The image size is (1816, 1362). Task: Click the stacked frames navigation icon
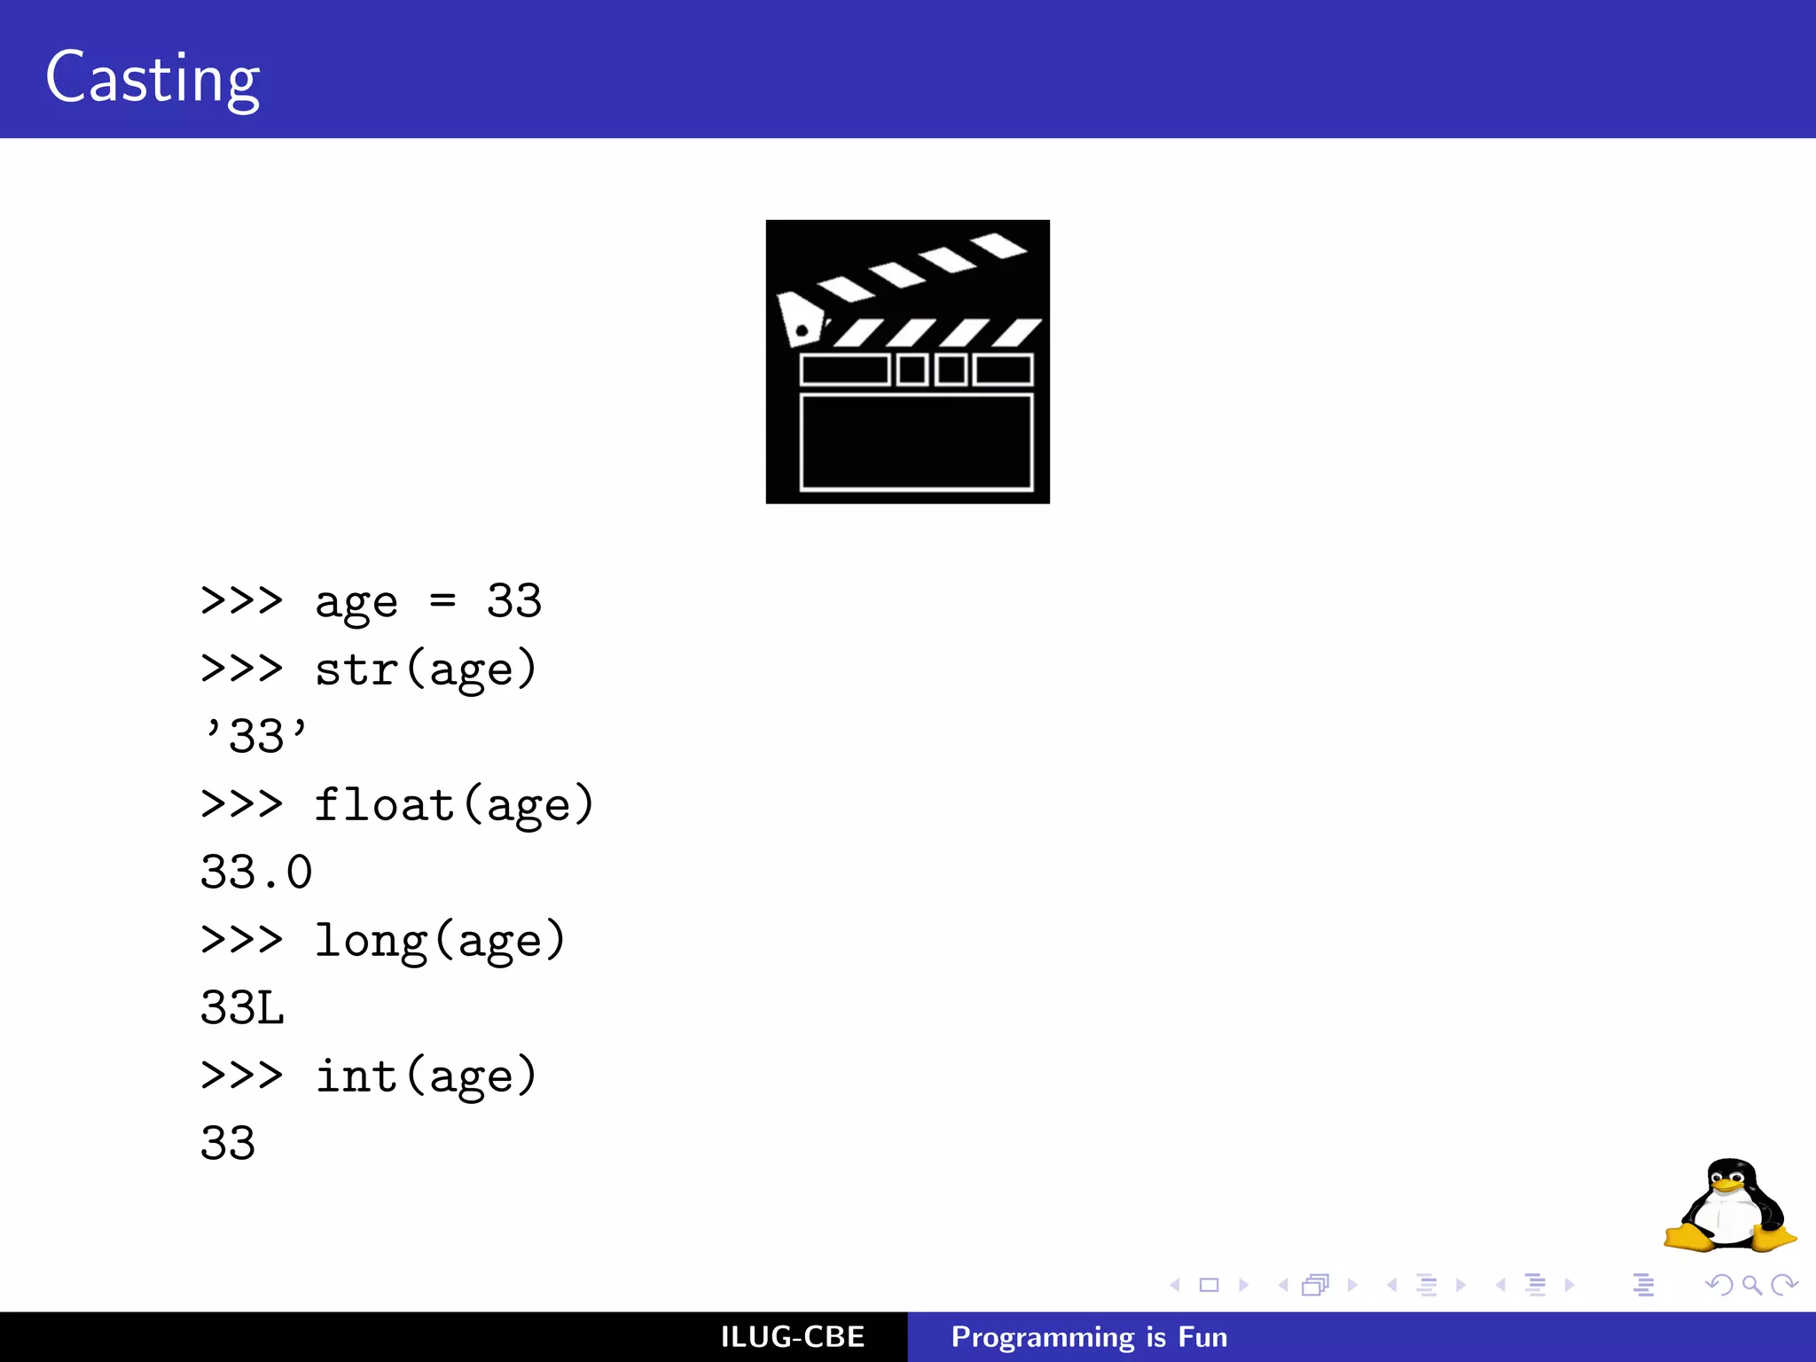coord(1316,1285)
